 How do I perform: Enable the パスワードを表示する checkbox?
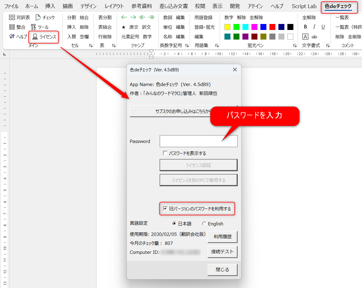pos(165,153)
